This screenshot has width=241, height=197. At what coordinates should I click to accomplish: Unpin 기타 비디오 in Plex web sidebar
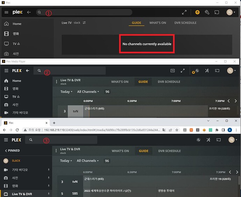49,170
